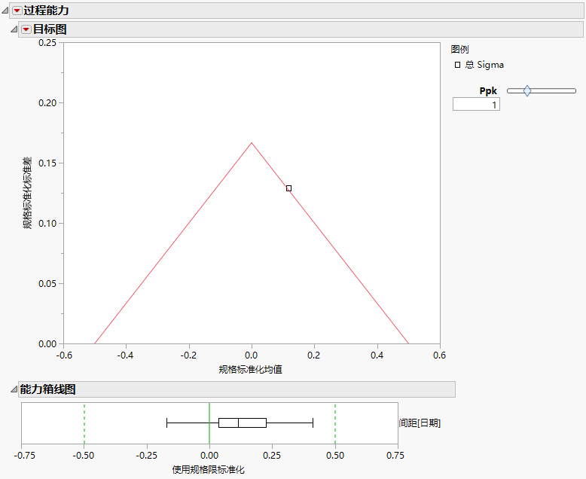Click the 总 Sigma legend label
The height and width of the screenshot is (479, 586).
(484, 65)
